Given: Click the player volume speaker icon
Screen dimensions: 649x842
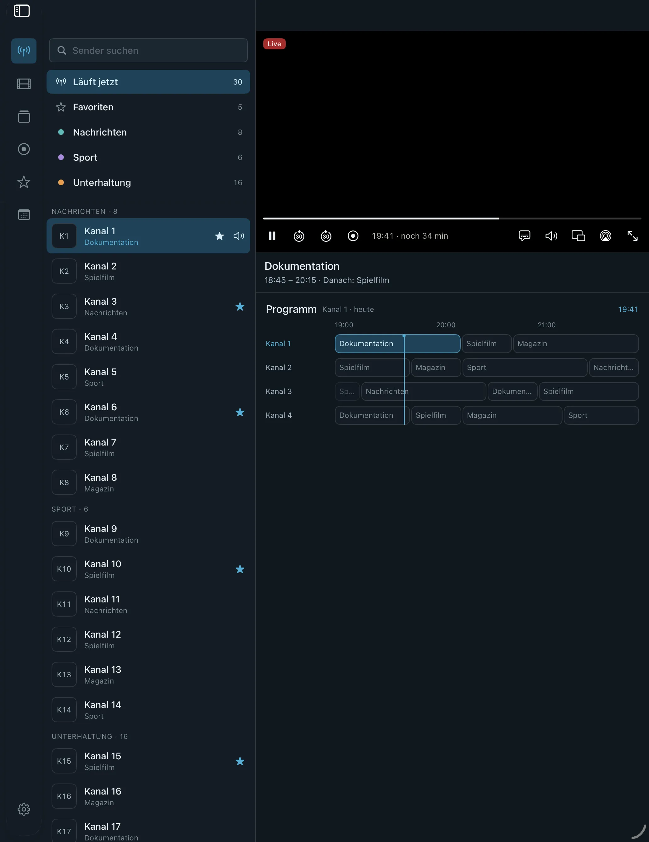Looking at the screenshot, I should coord(552,236).
